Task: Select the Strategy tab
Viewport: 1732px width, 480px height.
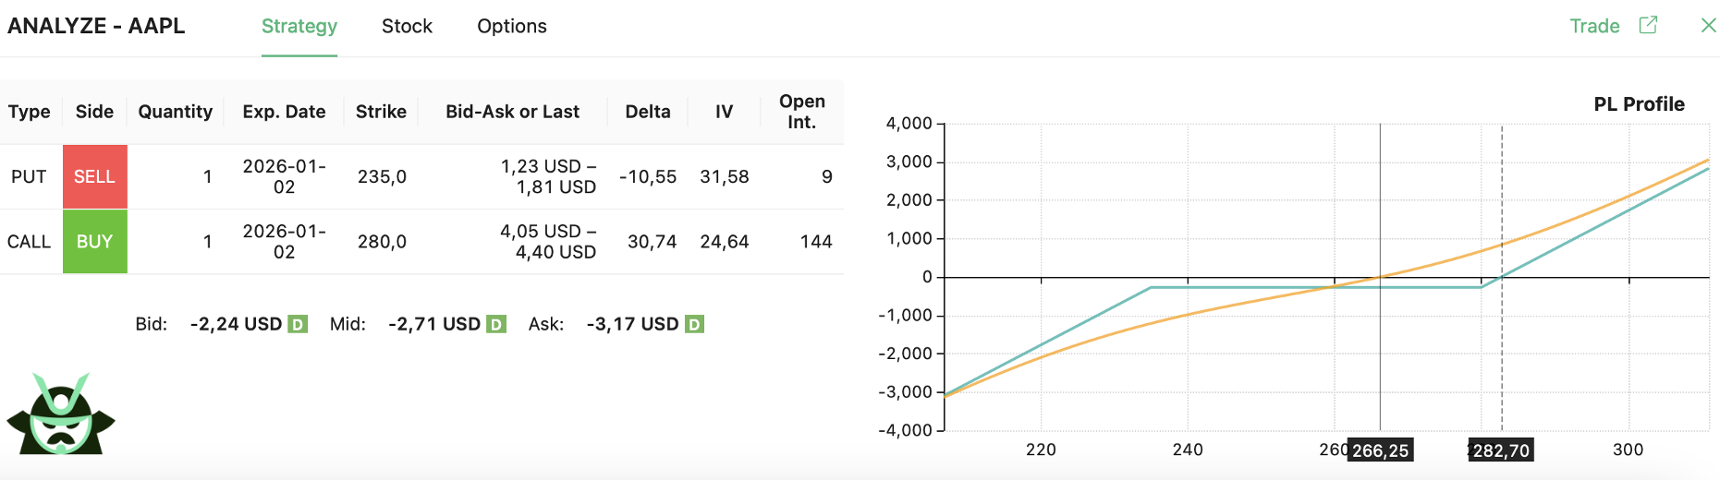Action: tap(299, 26)
